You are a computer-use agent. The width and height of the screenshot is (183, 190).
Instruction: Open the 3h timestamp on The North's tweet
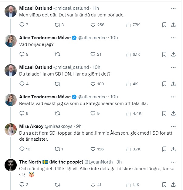tap(119, 162)
